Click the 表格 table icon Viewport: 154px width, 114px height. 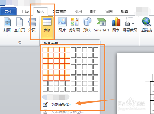(47, 22)
